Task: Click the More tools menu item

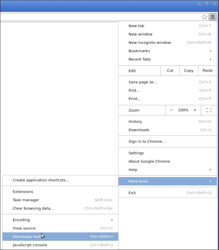Action: [x=168, y=181]
